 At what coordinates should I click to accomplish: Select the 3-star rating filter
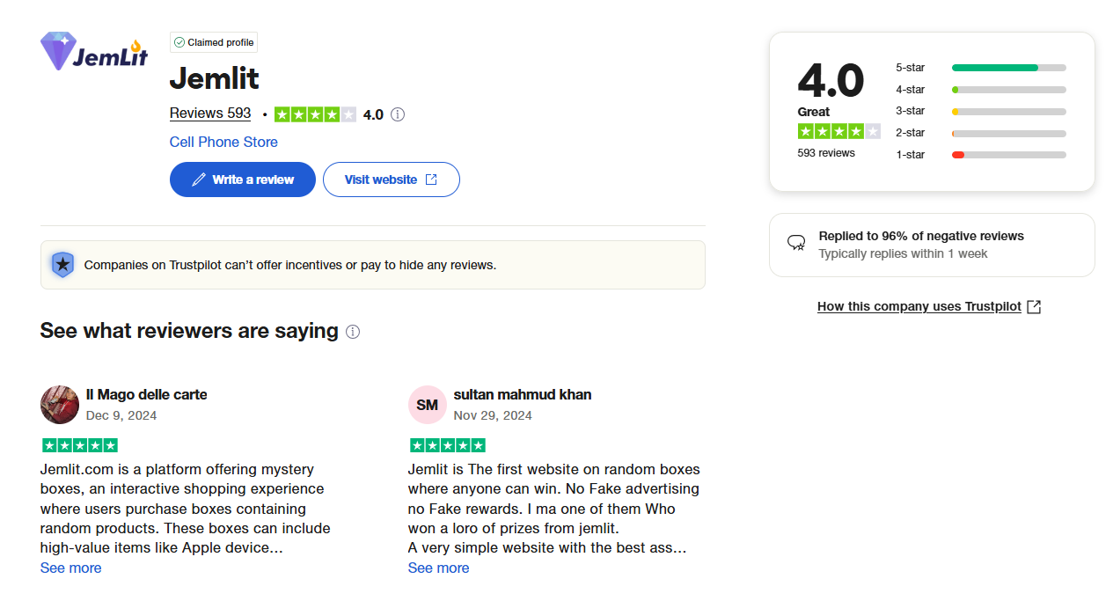point(981,111)
